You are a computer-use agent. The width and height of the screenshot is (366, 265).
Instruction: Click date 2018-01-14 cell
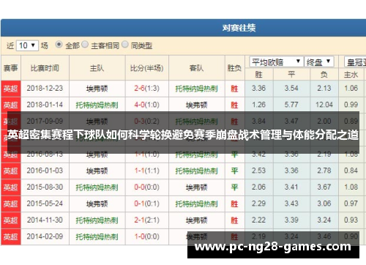click(45, 105)
